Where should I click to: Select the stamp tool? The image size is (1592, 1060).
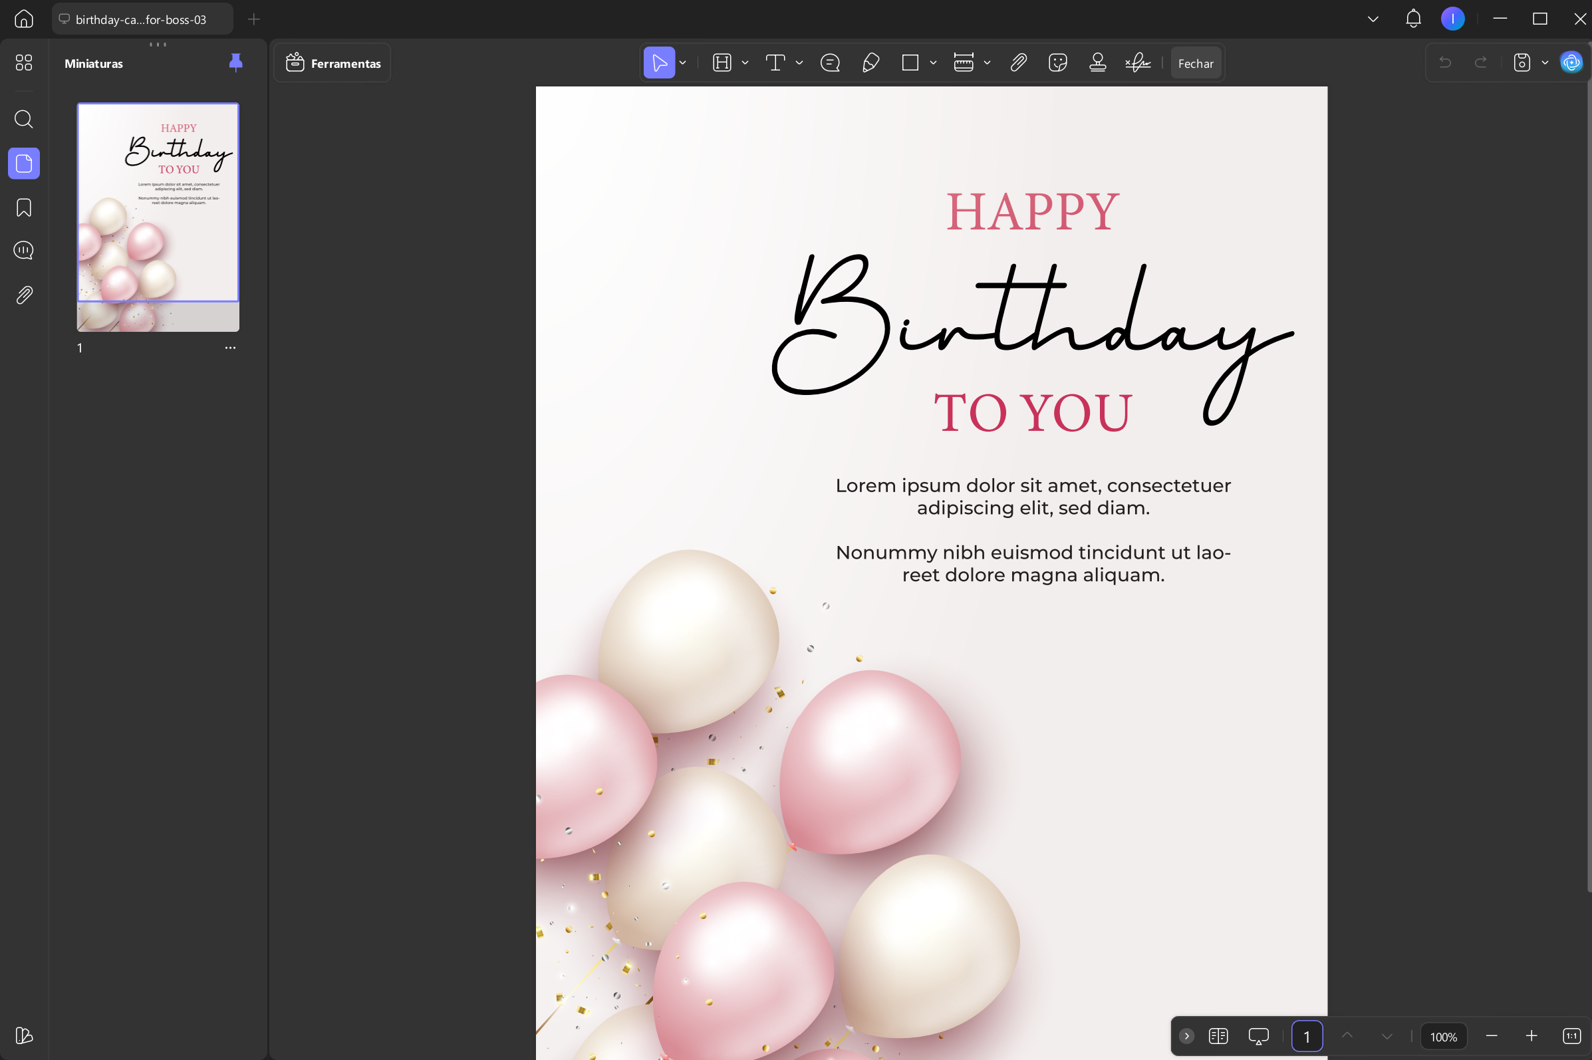(x=1097, y=63)
